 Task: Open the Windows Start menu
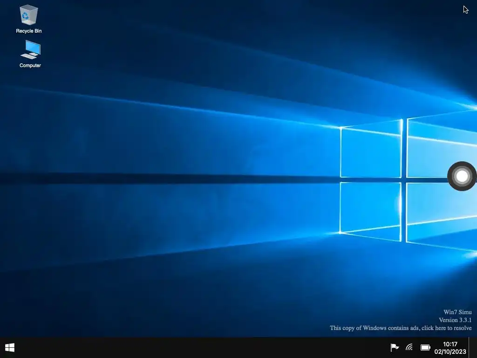coord(10,348)
